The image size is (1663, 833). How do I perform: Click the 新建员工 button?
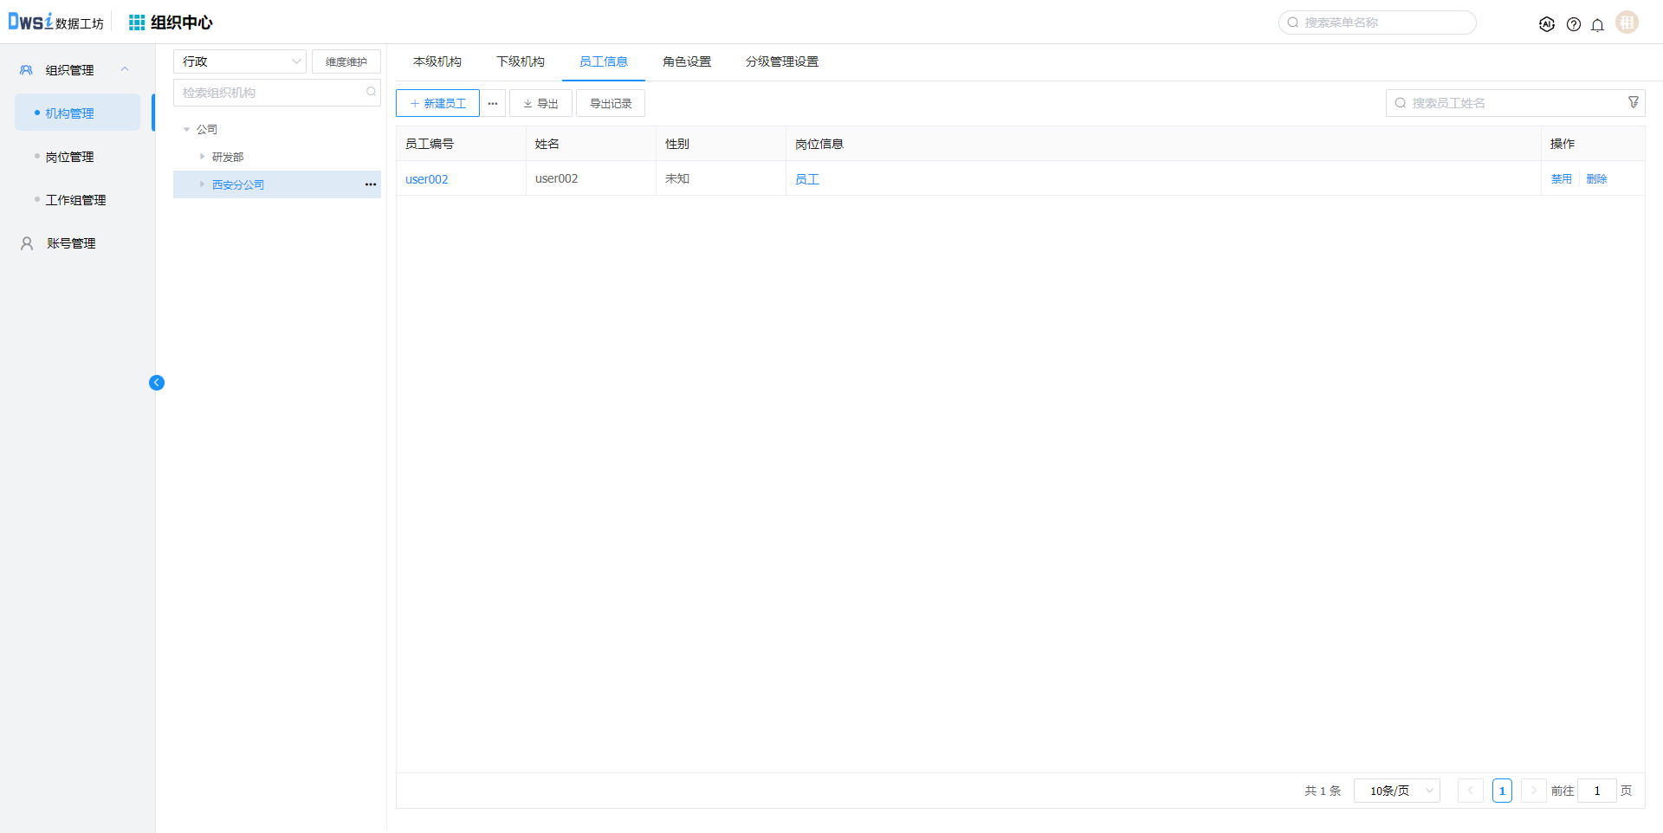point(437,103)
